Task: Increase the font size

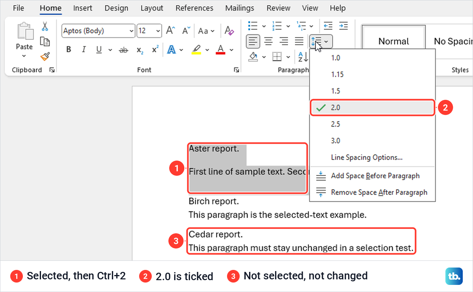Action: (170, 31)
